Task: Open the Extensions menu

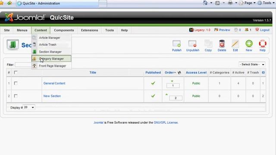Action: [89, 30]
